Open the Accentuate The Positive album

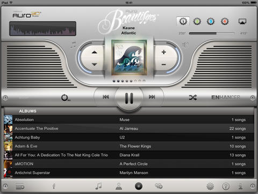(129, 128)
